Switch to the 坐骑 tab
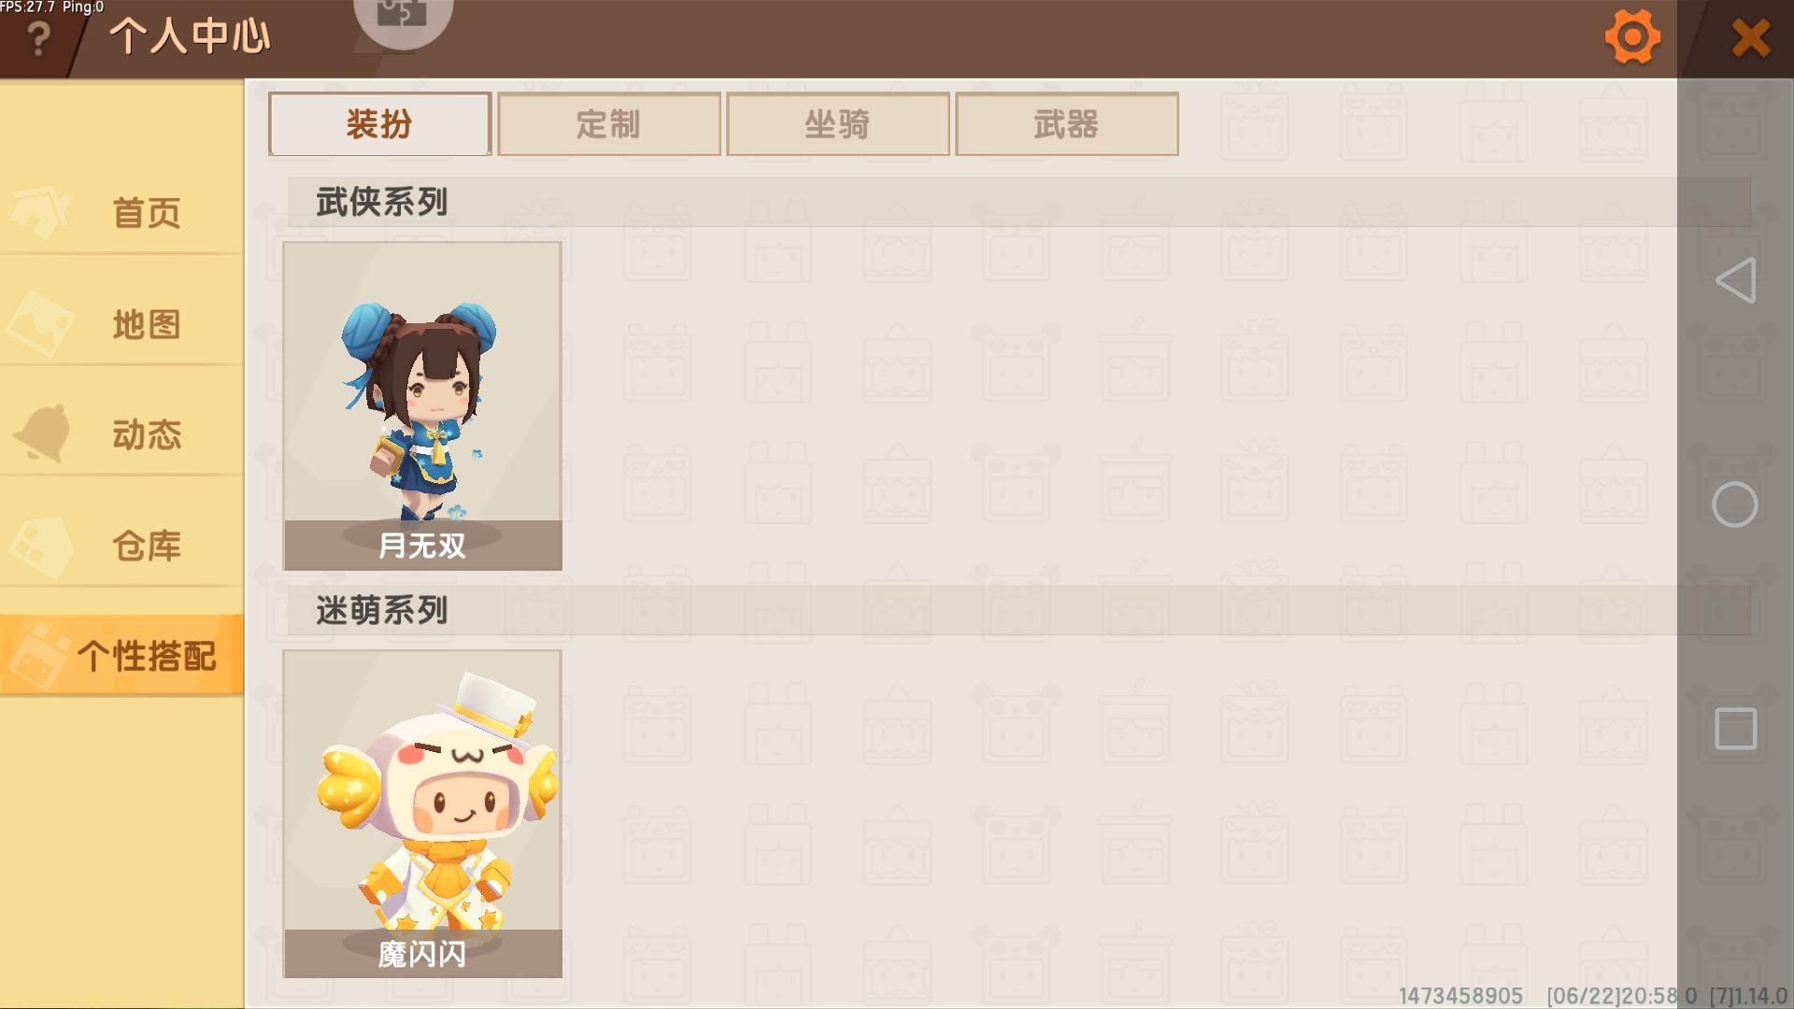Image resolution: width=1794 pixels, height=1009 pixels. [x=838, y=124]
